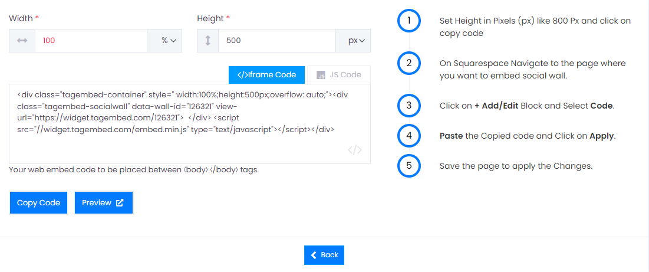Click the Width field label
The image size is (649, 272).
tap(24, 18)
